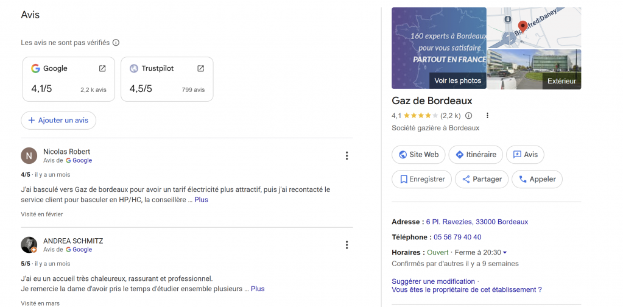623x307 pixels.
Task: Click info icon next to 4,1 star rating
Action: pos(469,116)
